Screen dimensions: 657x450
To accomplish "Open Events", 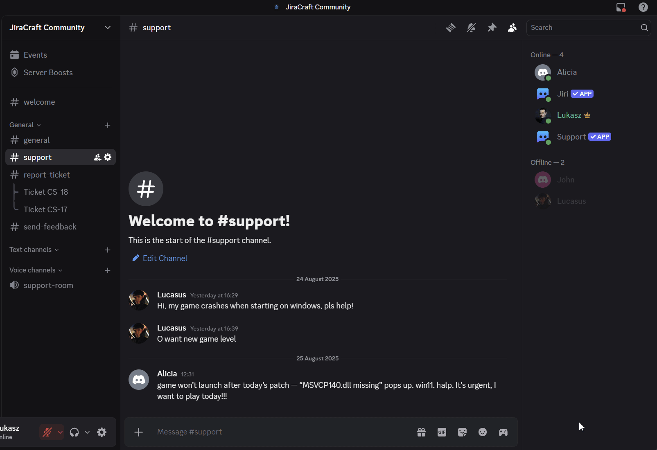I will [x=61, y=55].
